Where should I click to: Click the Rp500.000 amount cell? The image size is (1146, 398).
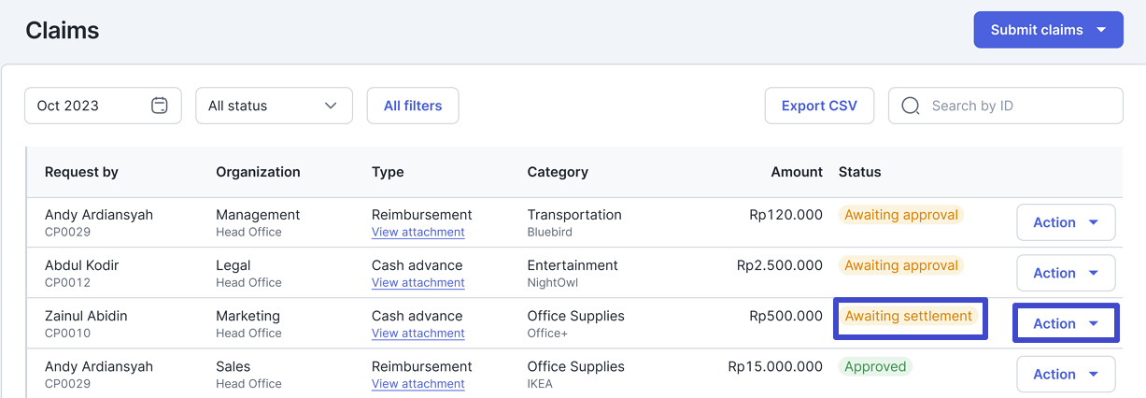pos(785,316)
